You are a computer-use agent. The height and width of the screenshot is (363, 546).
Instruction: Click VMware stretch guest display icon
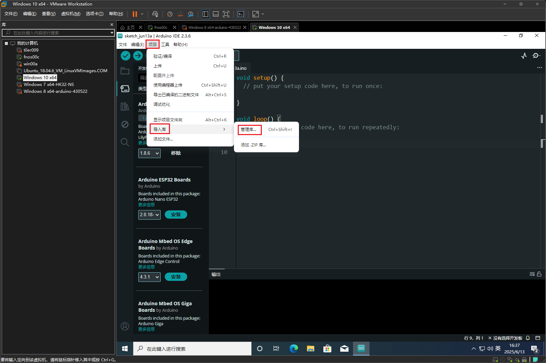[x=256, y=14]
